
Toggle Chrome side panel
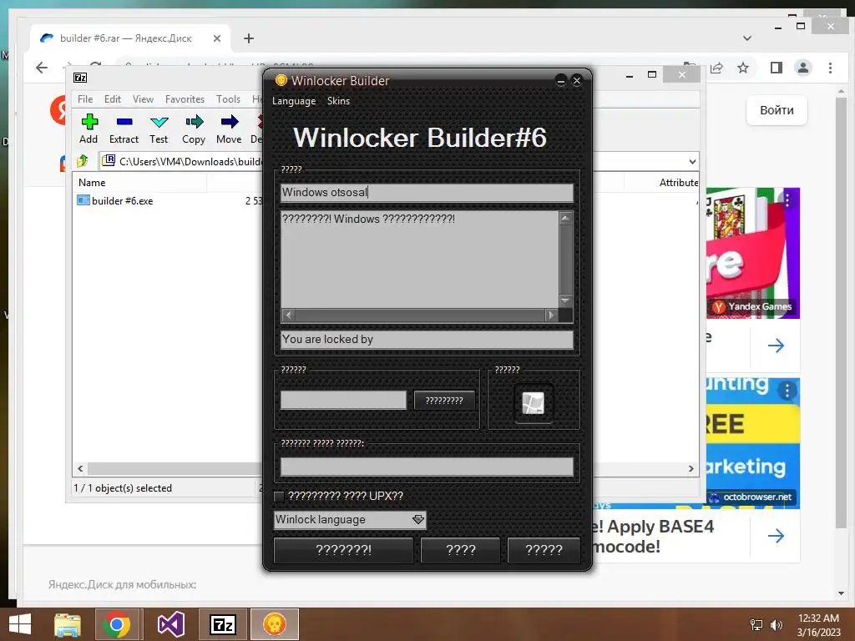(x=776, y=68)
